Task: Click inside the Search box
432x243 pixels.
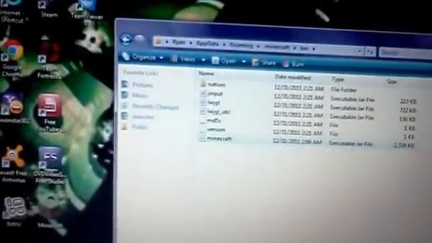Action: pyautogui.click(x=405, y=53)
